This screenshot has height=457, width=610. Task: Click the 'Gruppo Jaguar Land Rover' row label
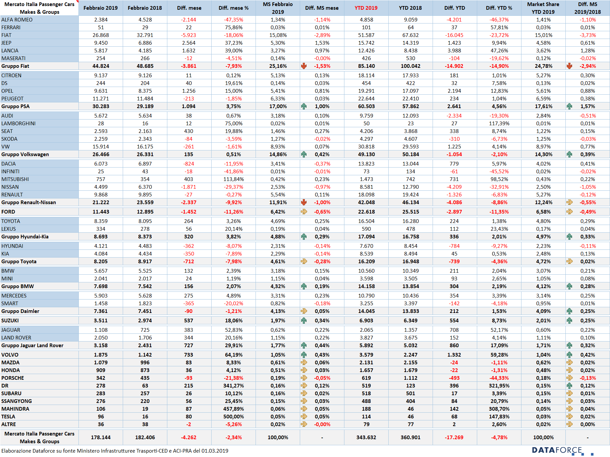tap(39, 346)
